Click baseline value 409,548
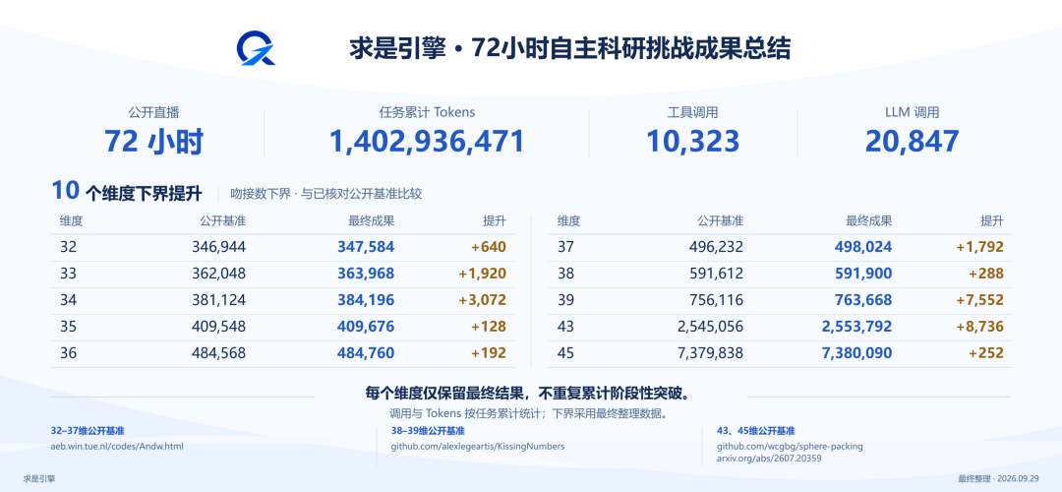 218,327
